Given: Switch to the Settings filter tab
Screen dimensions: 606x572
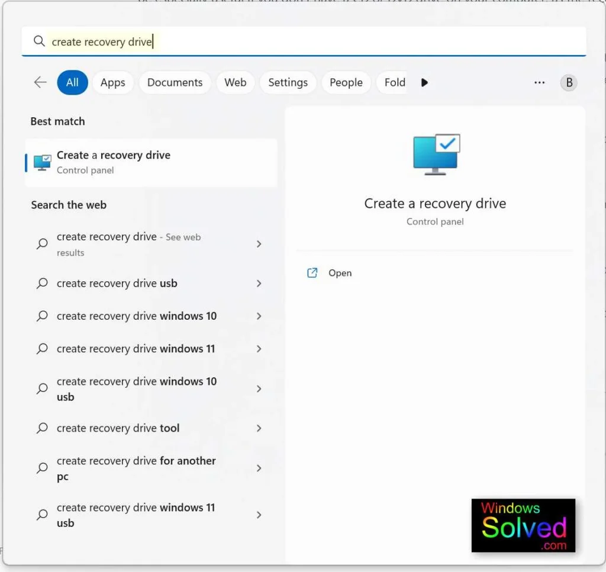Looking at the screenshot, I should 288,82.
